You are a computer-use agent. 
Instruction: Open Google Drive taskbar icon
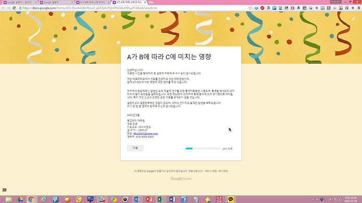20,199
